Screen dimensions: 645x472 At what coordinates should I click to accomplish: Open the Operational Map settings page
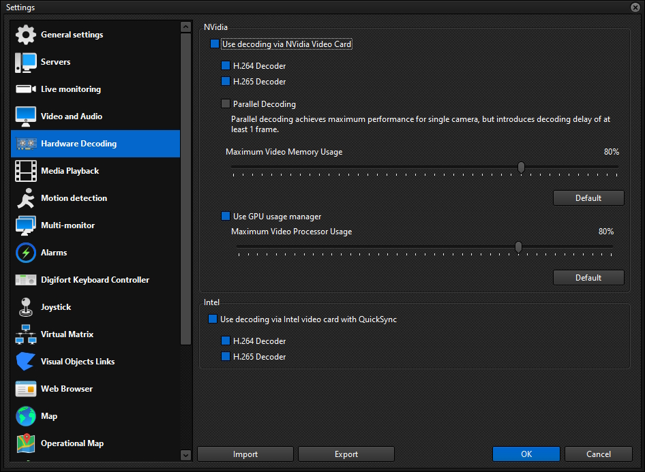coord(95,443)
